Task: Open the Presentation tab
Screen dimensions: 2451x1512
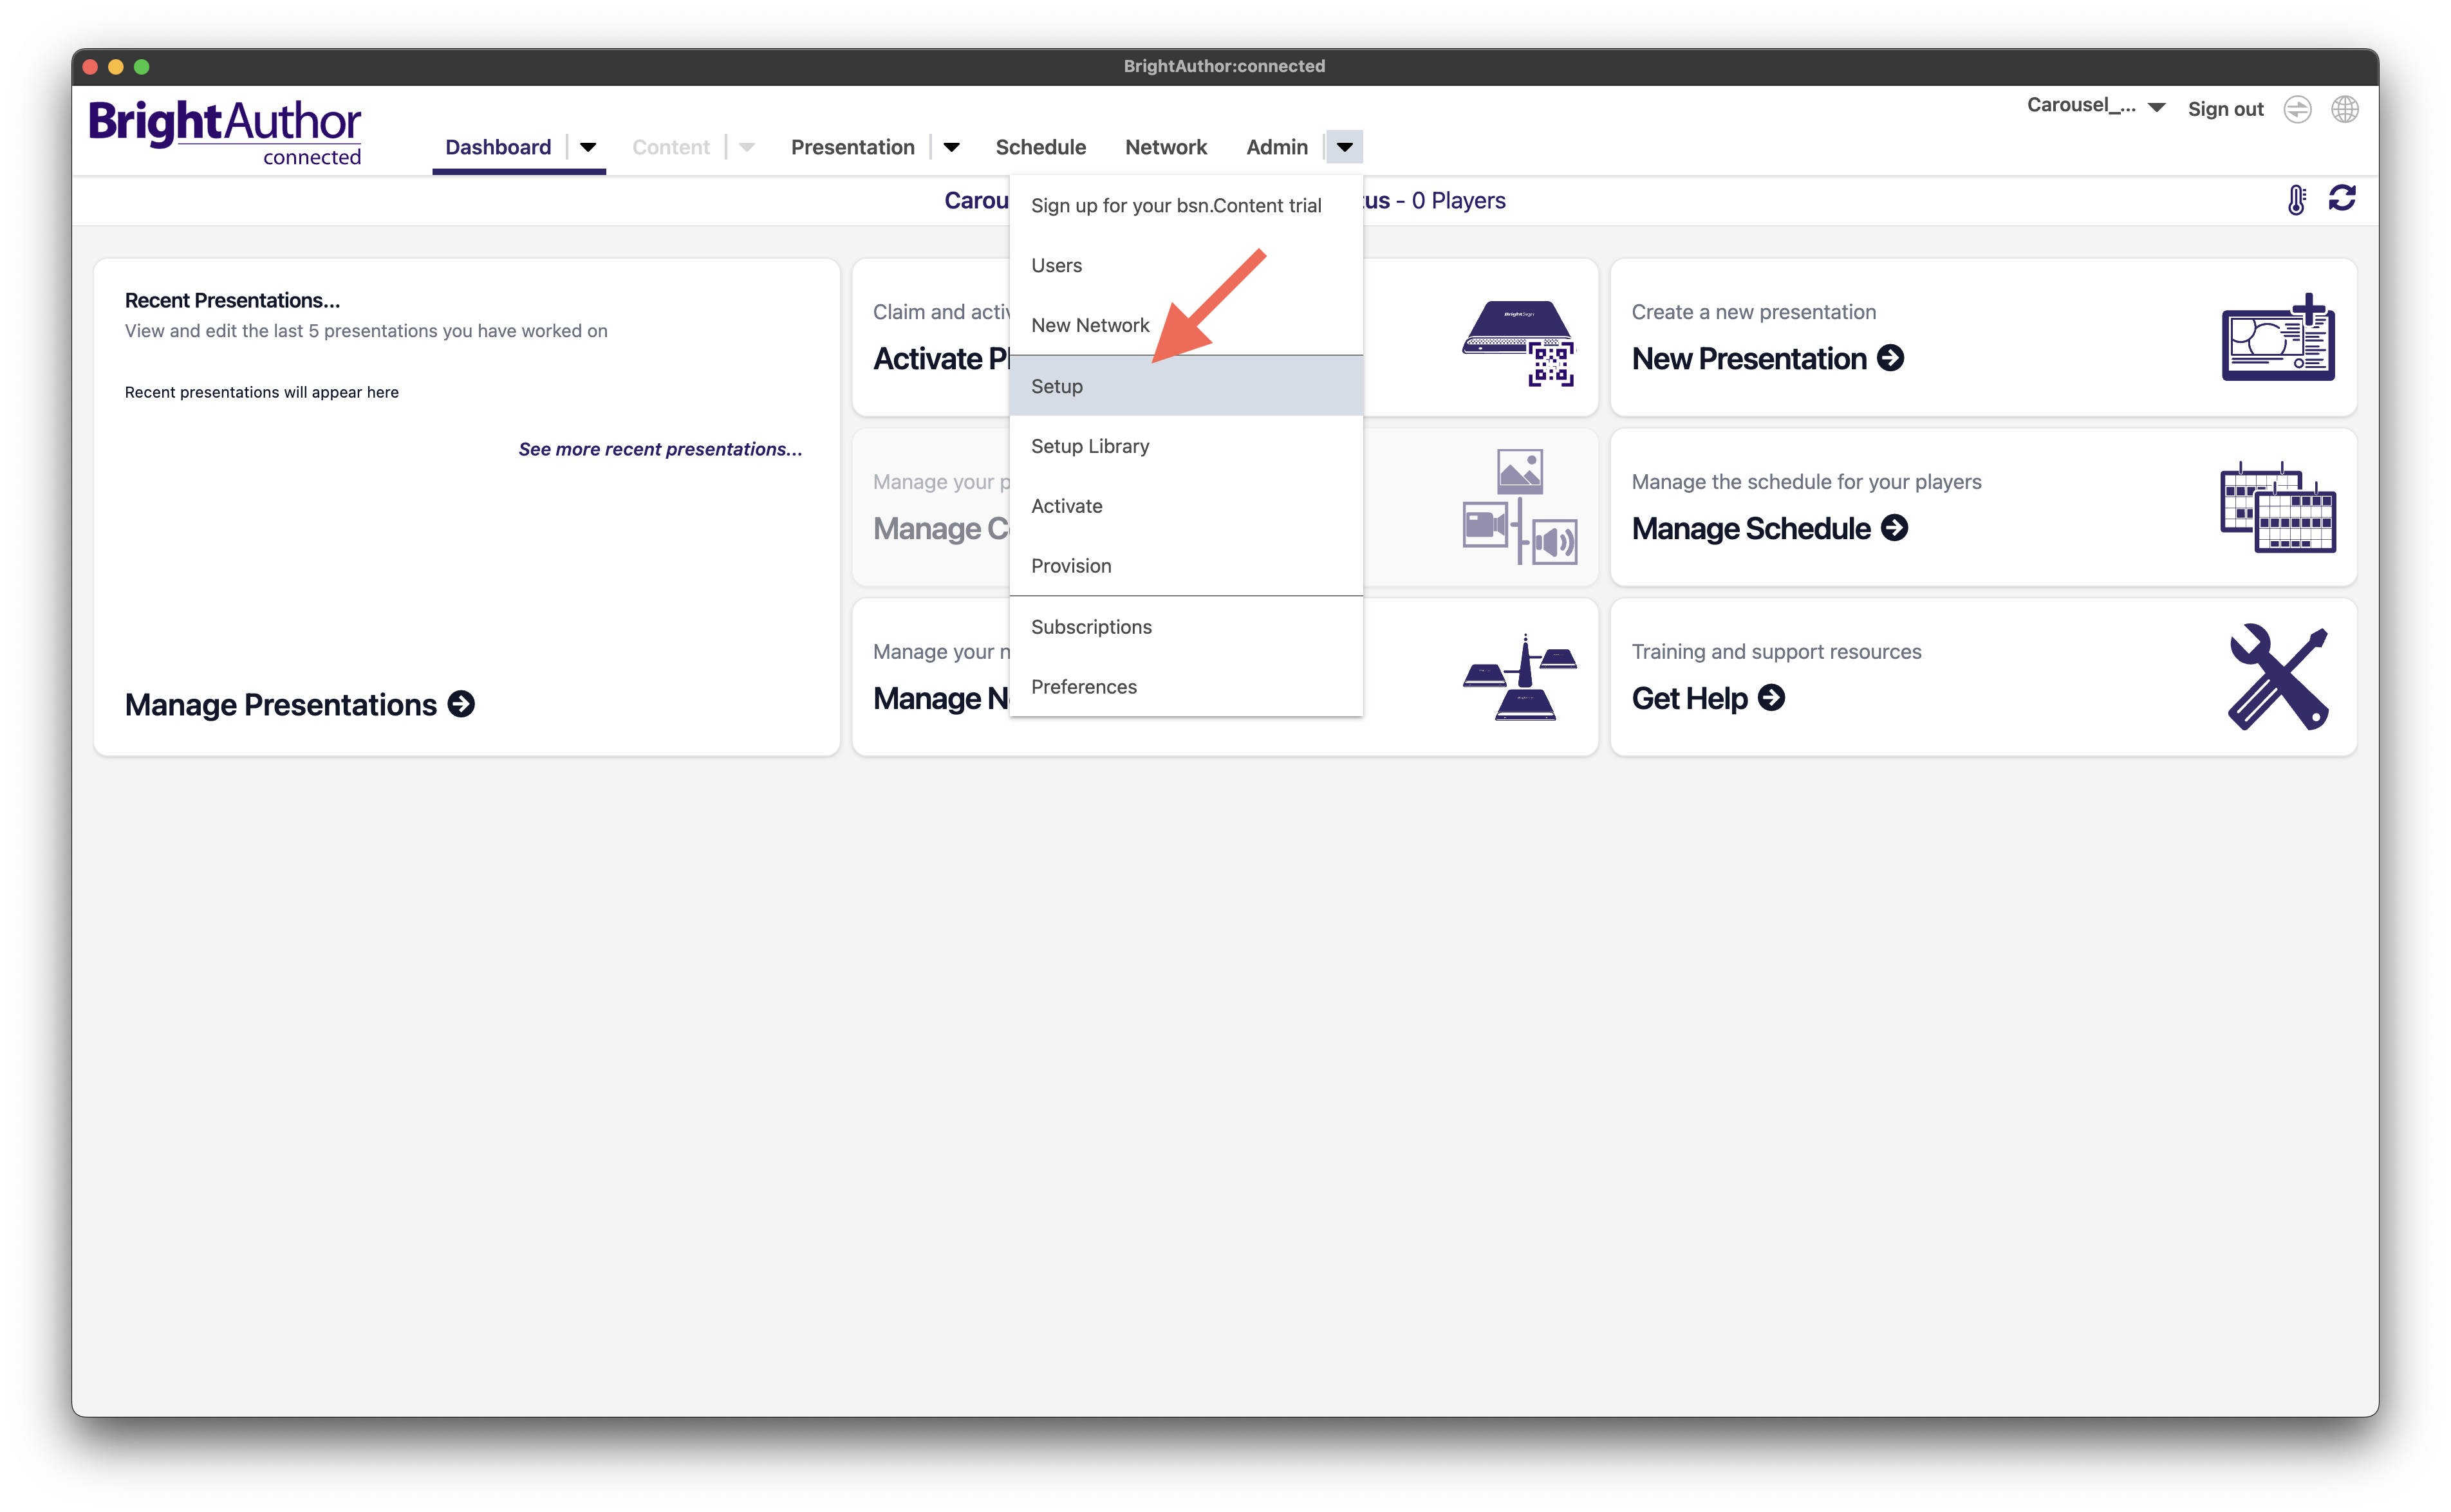Action: click(852, 148)
